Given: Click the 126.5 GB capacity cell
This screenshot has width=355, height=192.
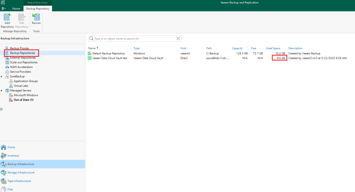Looking at the screenshot, I should point(242,53).
